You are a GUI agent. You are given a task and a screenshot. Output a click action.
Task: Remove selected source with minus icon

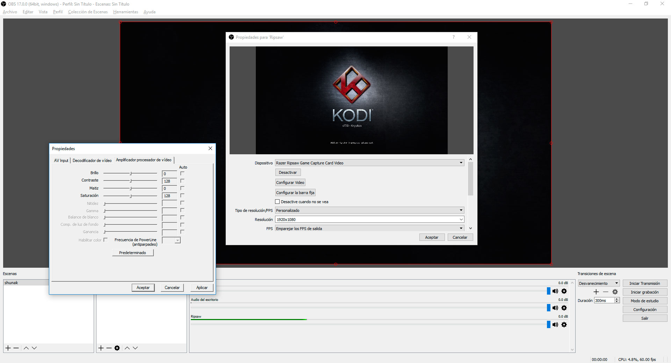109,348
